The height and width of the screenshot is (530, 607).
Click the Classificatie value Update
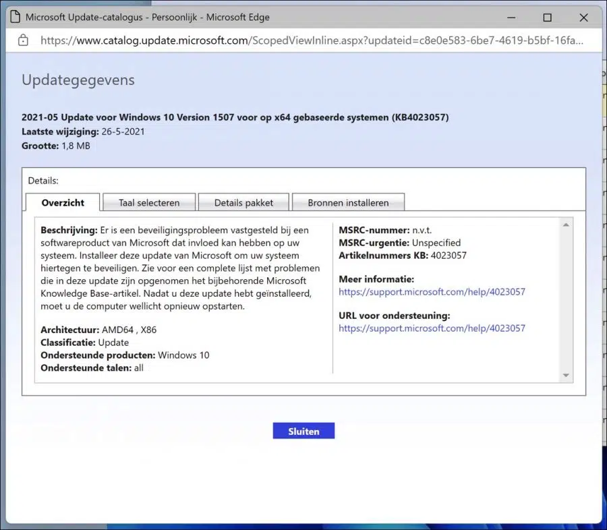tap(113, 343)
